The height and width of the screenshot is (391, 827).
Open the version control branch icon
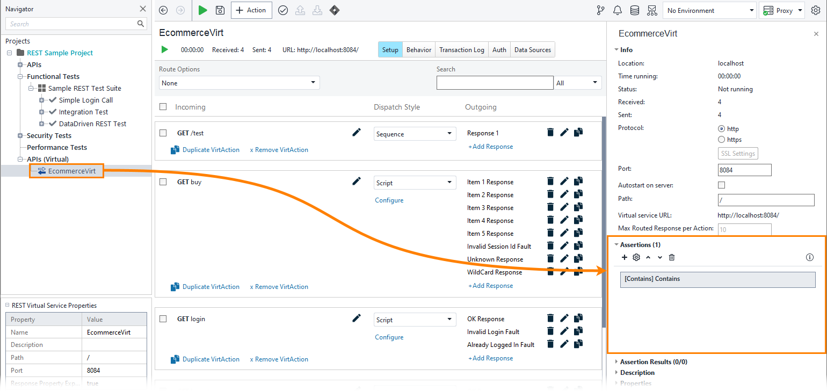tap(600, 10)
